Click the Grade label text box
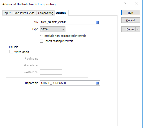This screenshot has width=143, height=128. (x=51, y=65)
